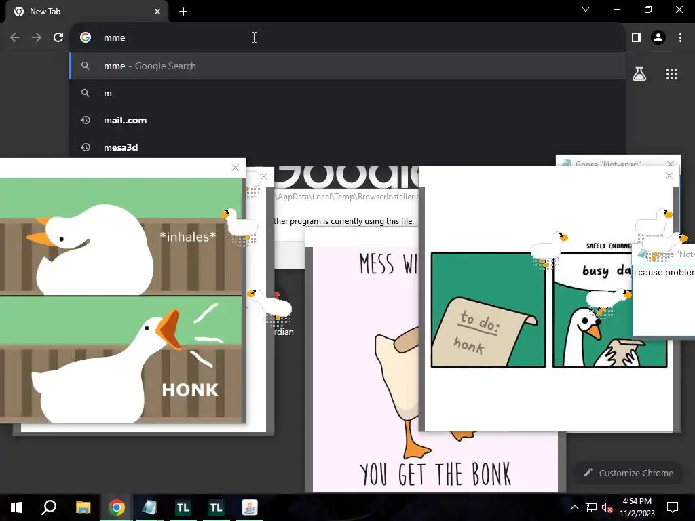Open the Search Labs flask icon

[x=639, y=74]
